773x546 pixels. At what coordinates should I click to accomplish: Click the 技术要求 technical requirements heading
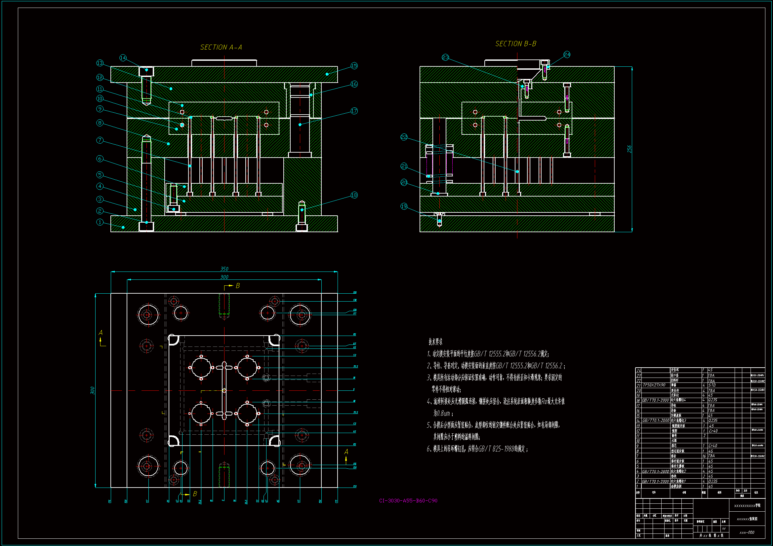tap(435, 342)
